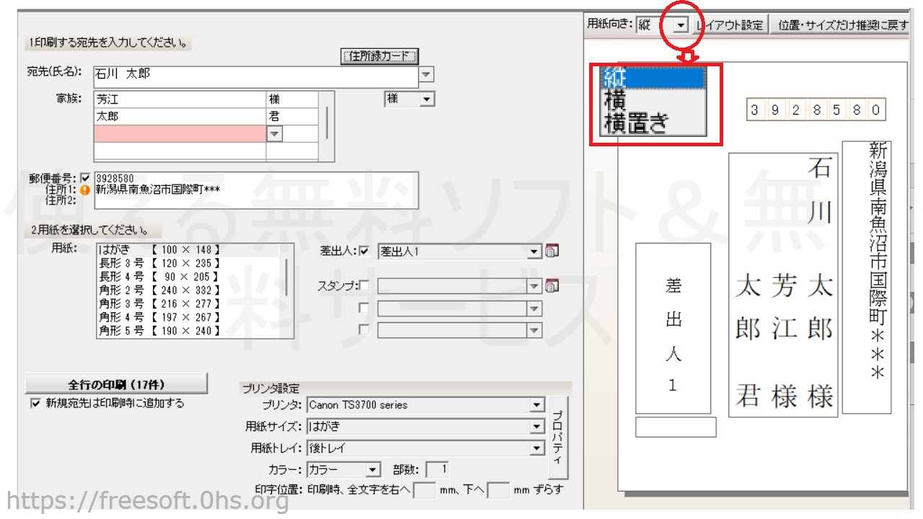Open the カラー dropdown
This screenshot has width=923, height=519.
point(372,470)
